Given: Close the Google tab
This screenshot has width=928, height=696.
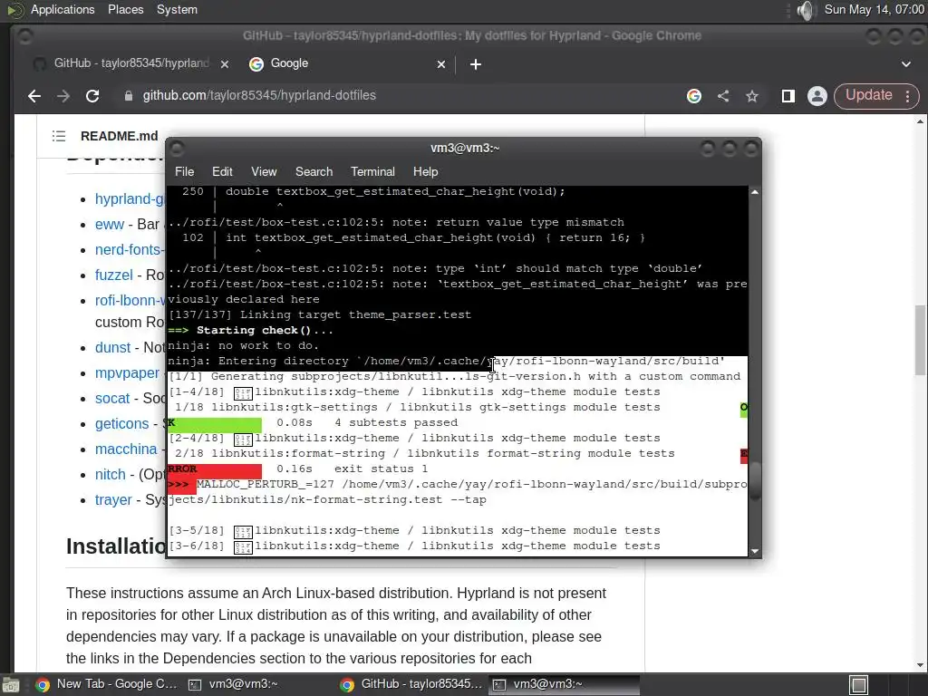Looking at the screenshot, I should pyautogui.click(x=441, y=64).
